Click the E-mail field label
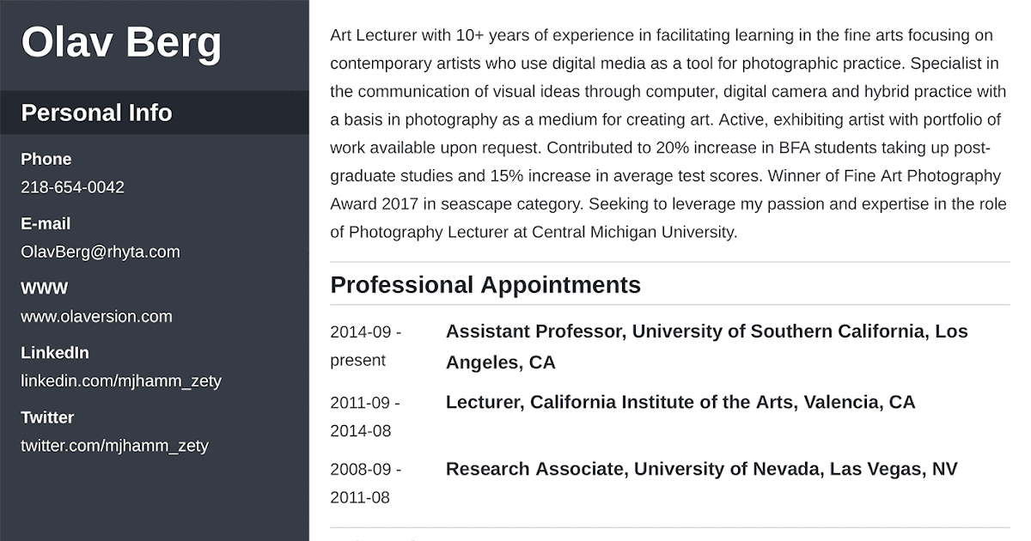This screenshot has height=541, width=1031. [46, 223]
